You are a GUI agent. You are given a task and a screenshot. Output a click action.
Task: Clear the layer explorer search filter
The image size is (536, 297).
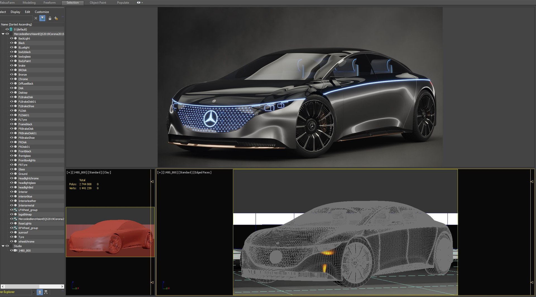(x=36, y=18)
